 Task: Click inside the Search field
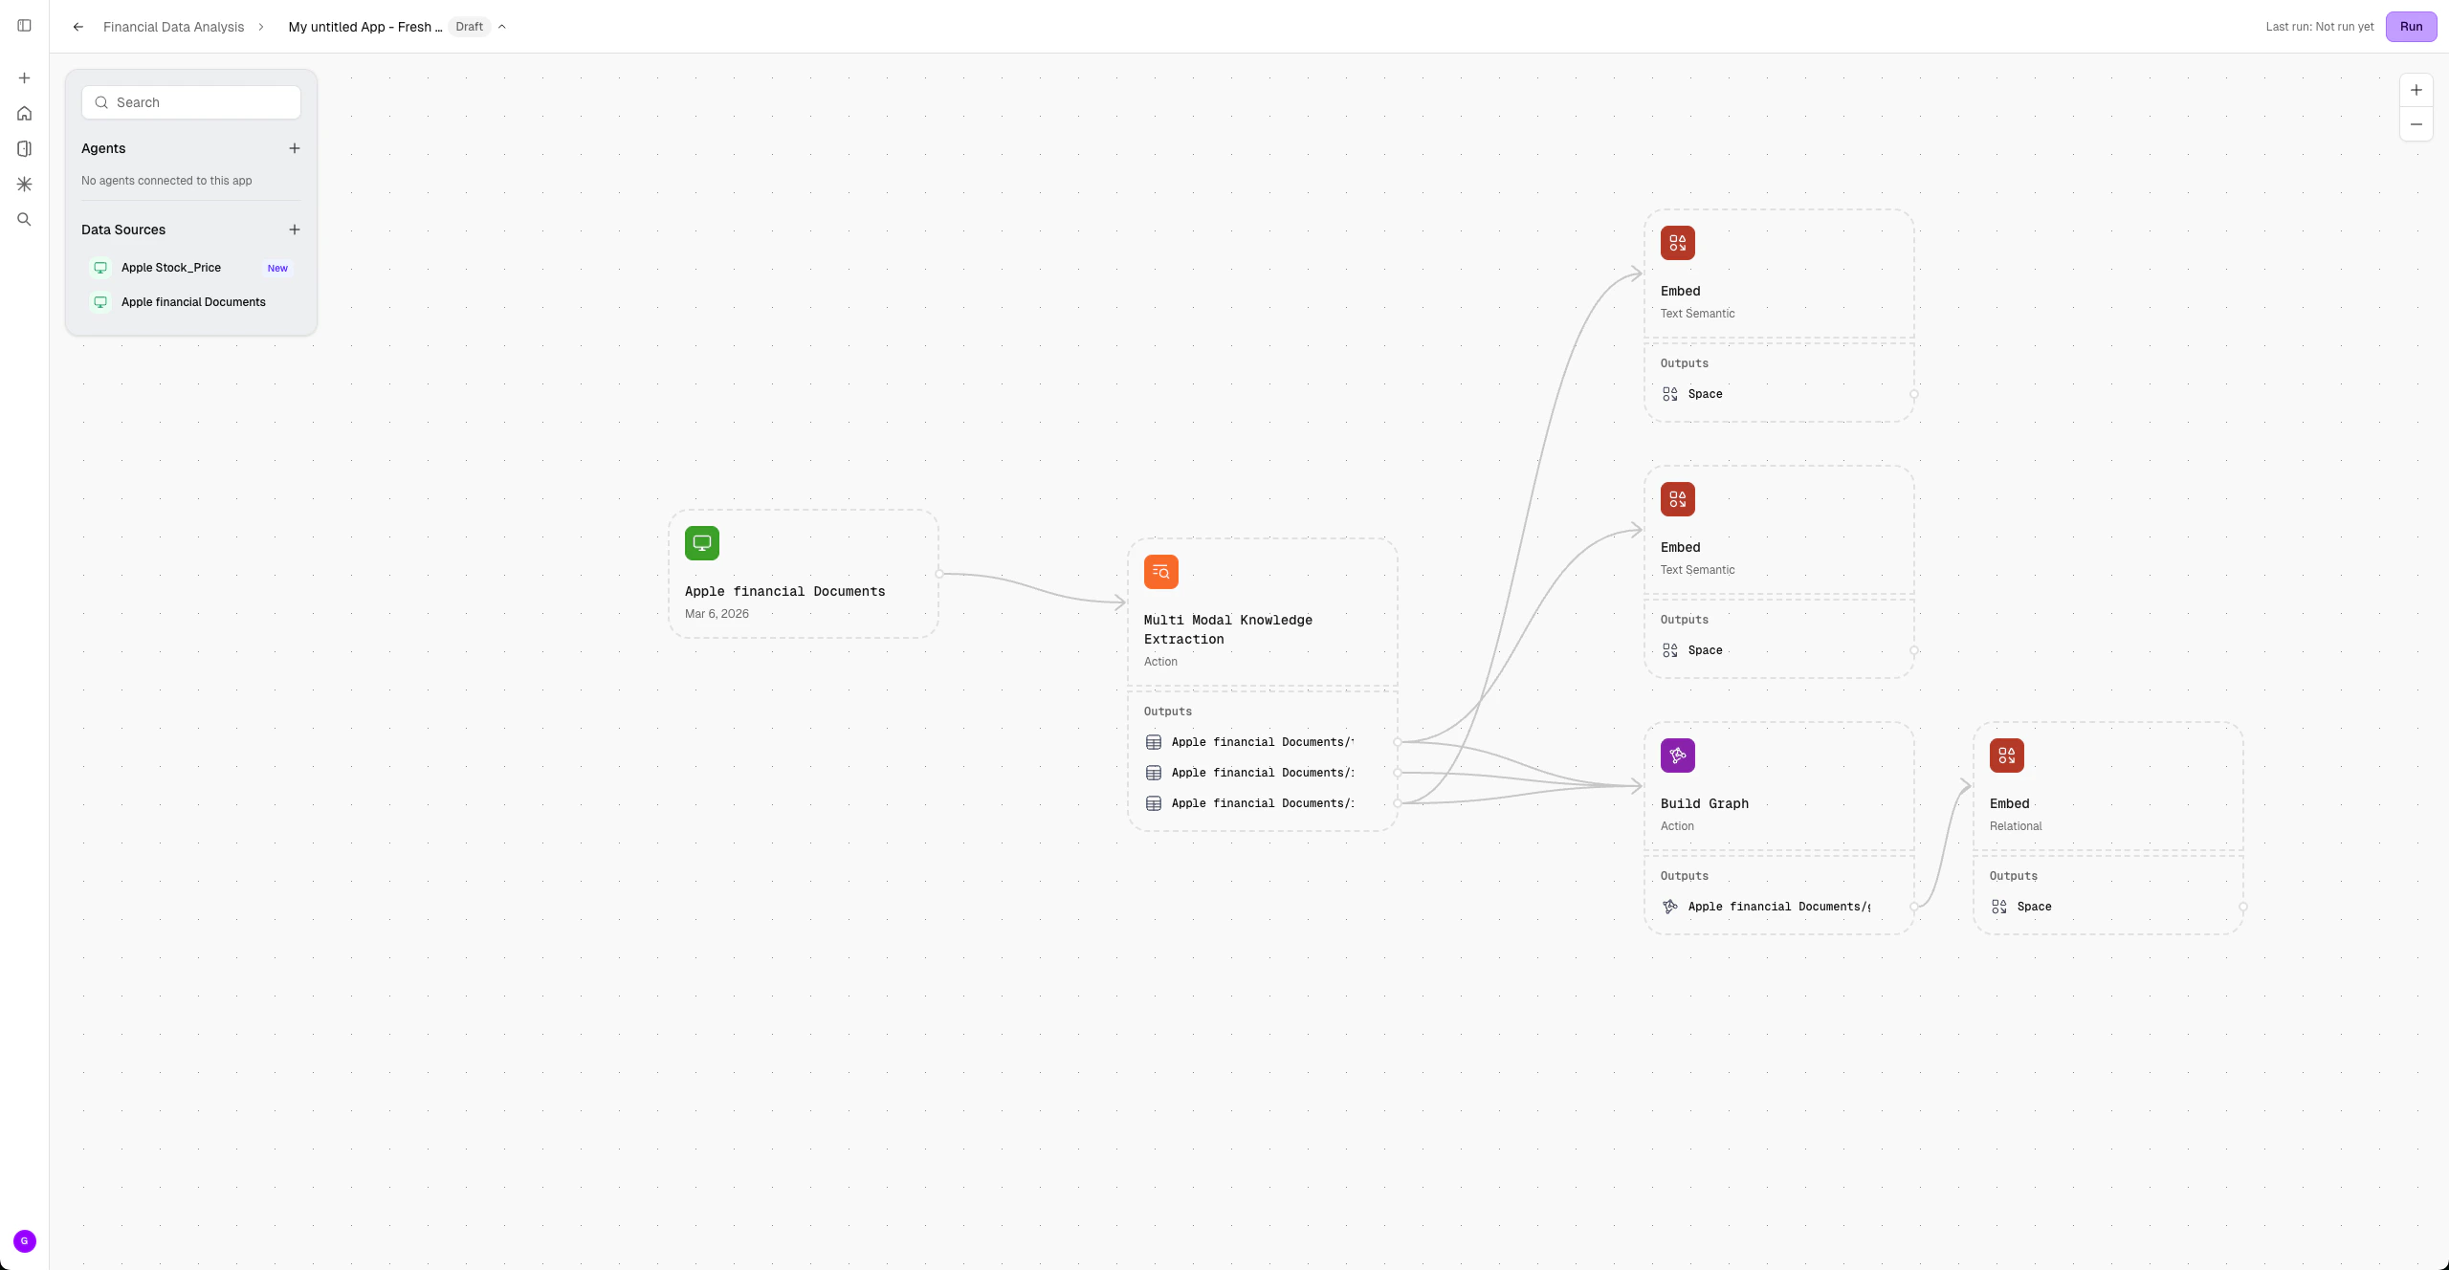pos(190,101)
